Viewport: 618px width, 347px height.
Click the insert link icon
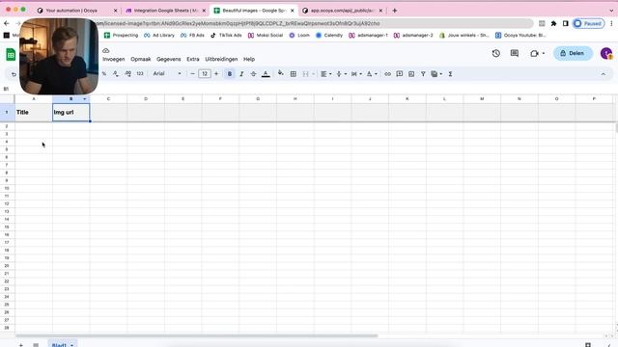pyautogui.click(x=387, y=74)
